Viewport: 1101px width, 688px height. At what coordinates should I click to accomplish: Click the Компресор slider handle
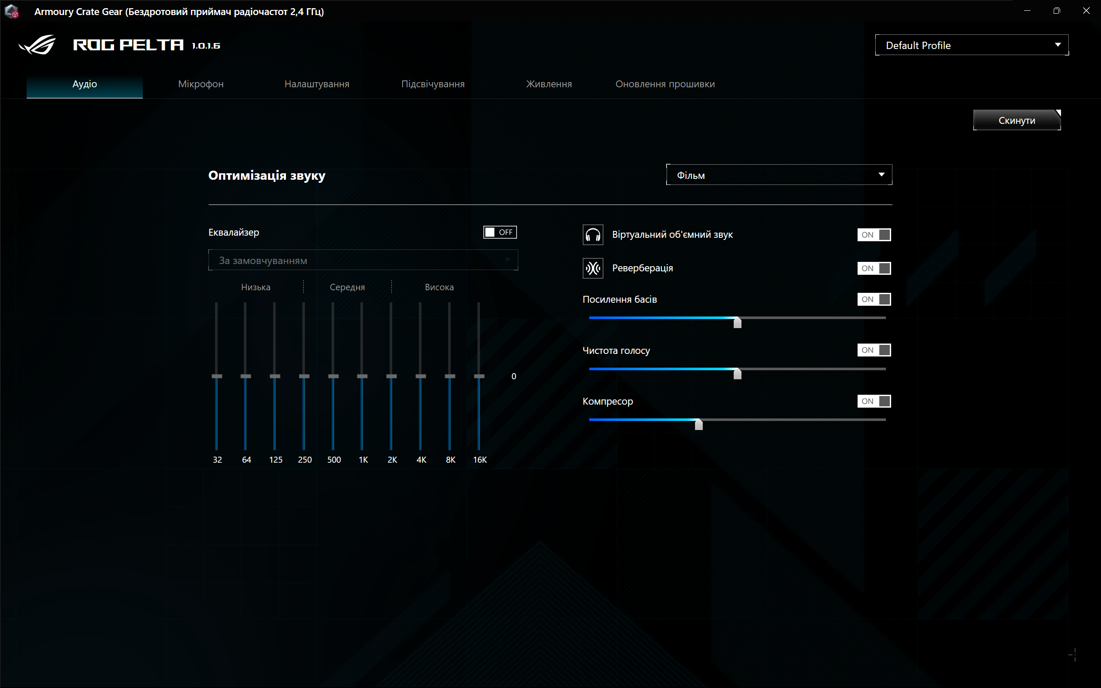click(699, 424)
